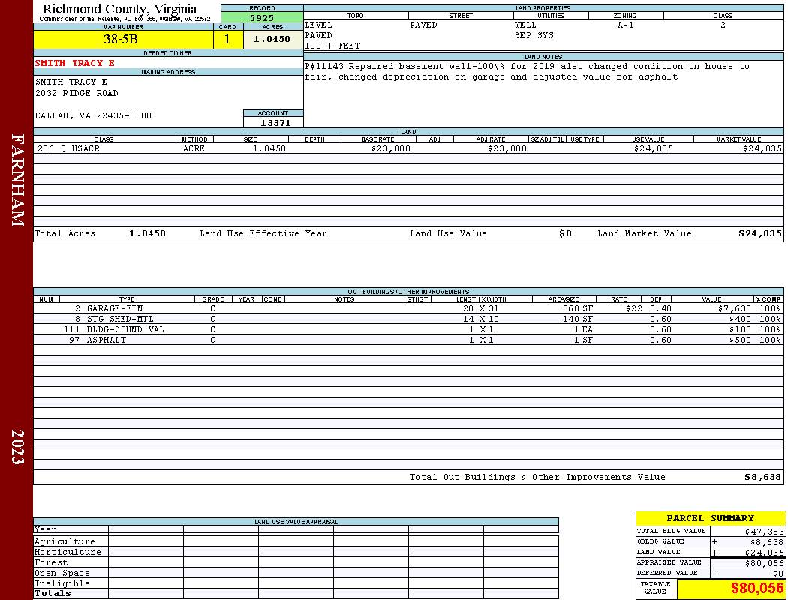788x600 pixels.
Task: Click garage dimensions 28 X 31
Action: pos(480,308)
